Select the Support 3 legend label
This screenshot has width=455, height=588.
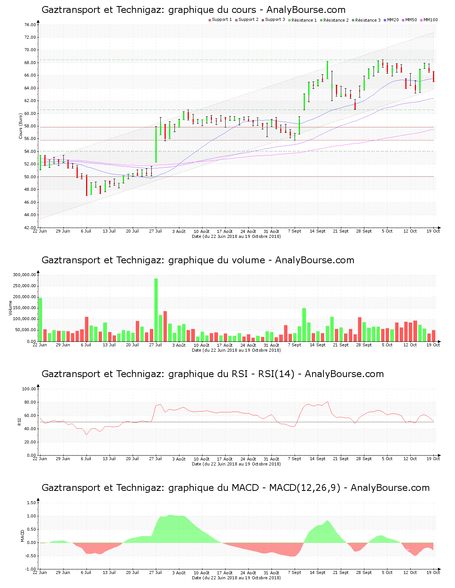(275, 20)
